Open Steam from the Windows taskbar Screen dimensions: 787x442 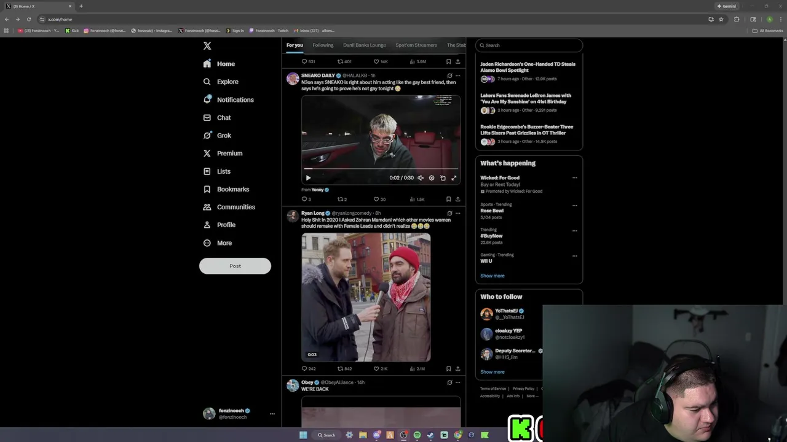tap(430, 435)
